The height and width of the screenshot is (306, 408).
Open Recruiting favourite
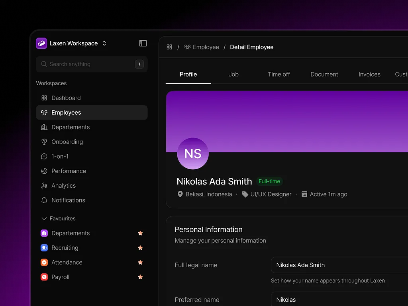pyautogui.click(x=92, y=248)
